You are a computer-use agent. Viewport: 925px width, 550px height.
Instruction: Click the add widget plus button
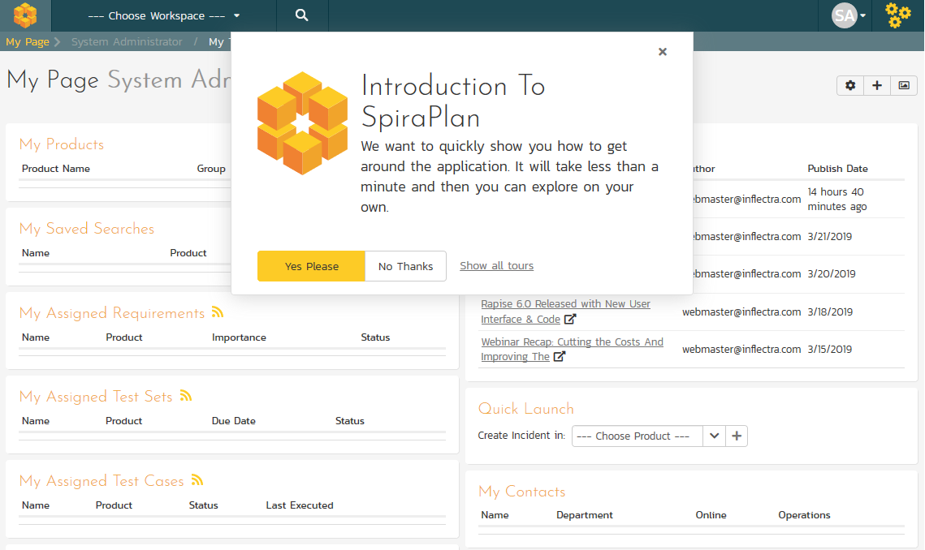[x=877, y=85]
